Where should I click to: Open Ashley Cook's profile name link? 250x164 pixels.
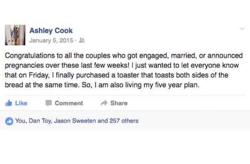pos(51,30)
